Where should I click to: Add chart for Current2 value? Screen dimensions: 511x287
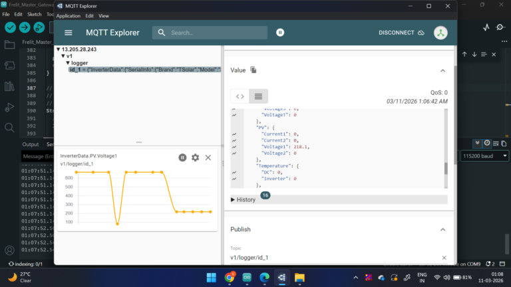(234, 141)
